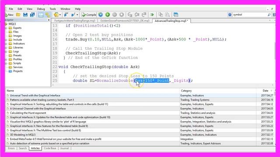The height and width of the screenshot is (157, 280).
Task: Start debugging on real data (green play)
Action: click(108, 15)
